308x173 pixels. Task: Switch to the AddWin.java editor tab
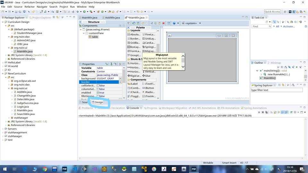(x=111, y=17)
